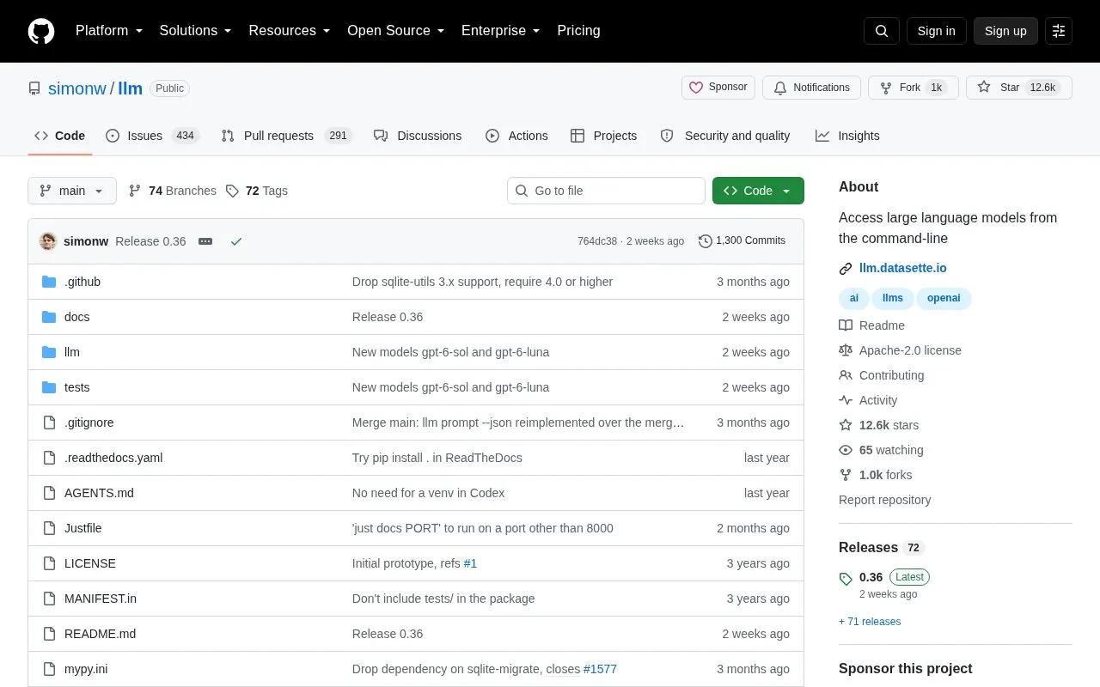Click the llm.datasette.io link icon
Screen dimensions: 1100x687
[x=846, y=269]
